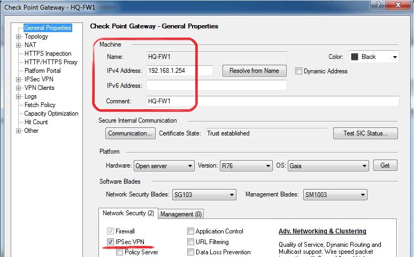
Task: Switch to Network Security (2) tab
Action: tap(128, 213)
